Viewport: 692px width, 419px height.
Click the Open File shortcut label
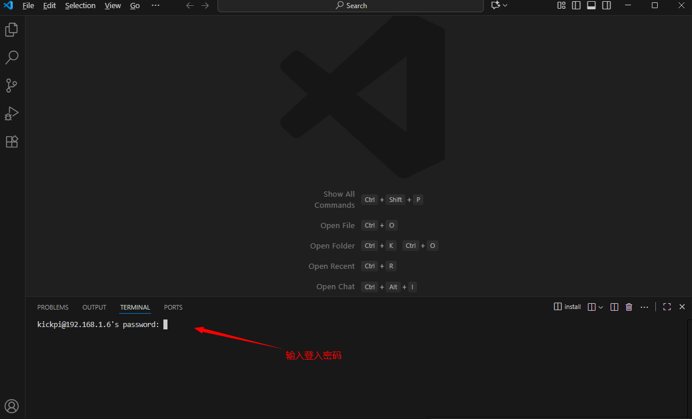(x=338, y=226)
